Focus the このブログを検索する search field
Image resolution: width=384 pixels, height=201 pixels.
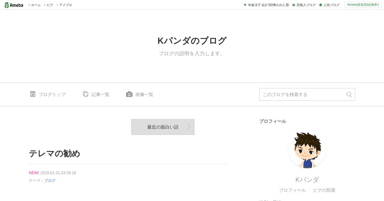(x=302, y=94)
